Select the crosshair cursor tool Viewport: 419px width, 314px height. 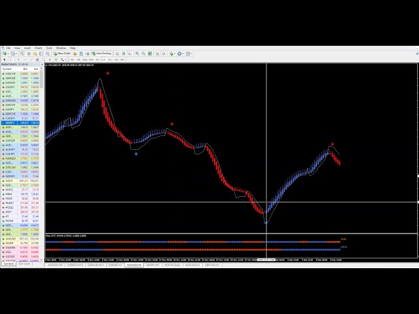click(x=10, y=60)
